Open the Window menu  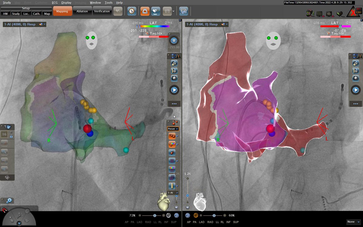point(95,2)
